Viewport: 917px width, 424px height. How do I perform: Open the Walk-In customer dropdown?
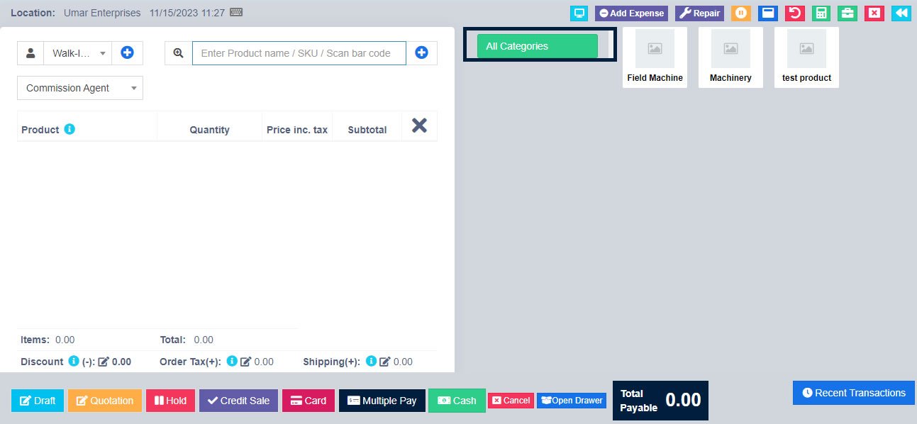pos(78,53)
